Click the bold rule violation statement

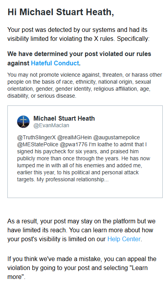(x=79, y=58)
